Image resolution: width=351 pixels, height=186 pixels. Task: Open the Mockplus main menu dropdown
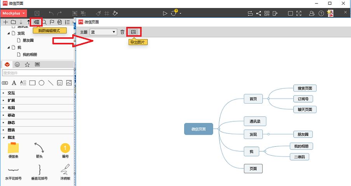(14, 13)
